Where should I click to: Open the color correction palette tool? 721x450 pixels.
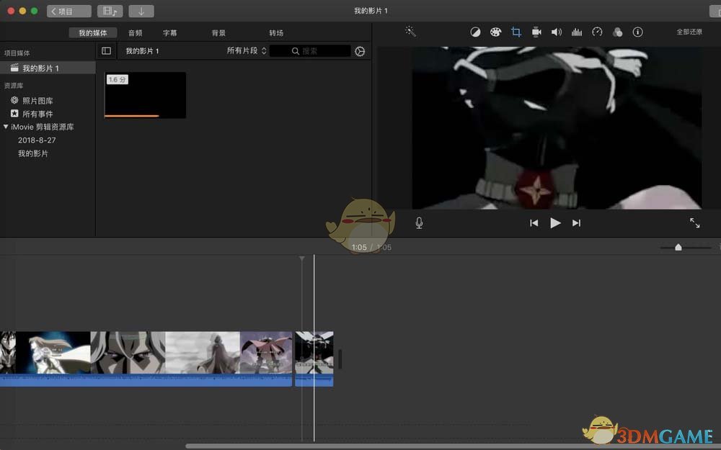pyautogui.click(x=496, y=32)
